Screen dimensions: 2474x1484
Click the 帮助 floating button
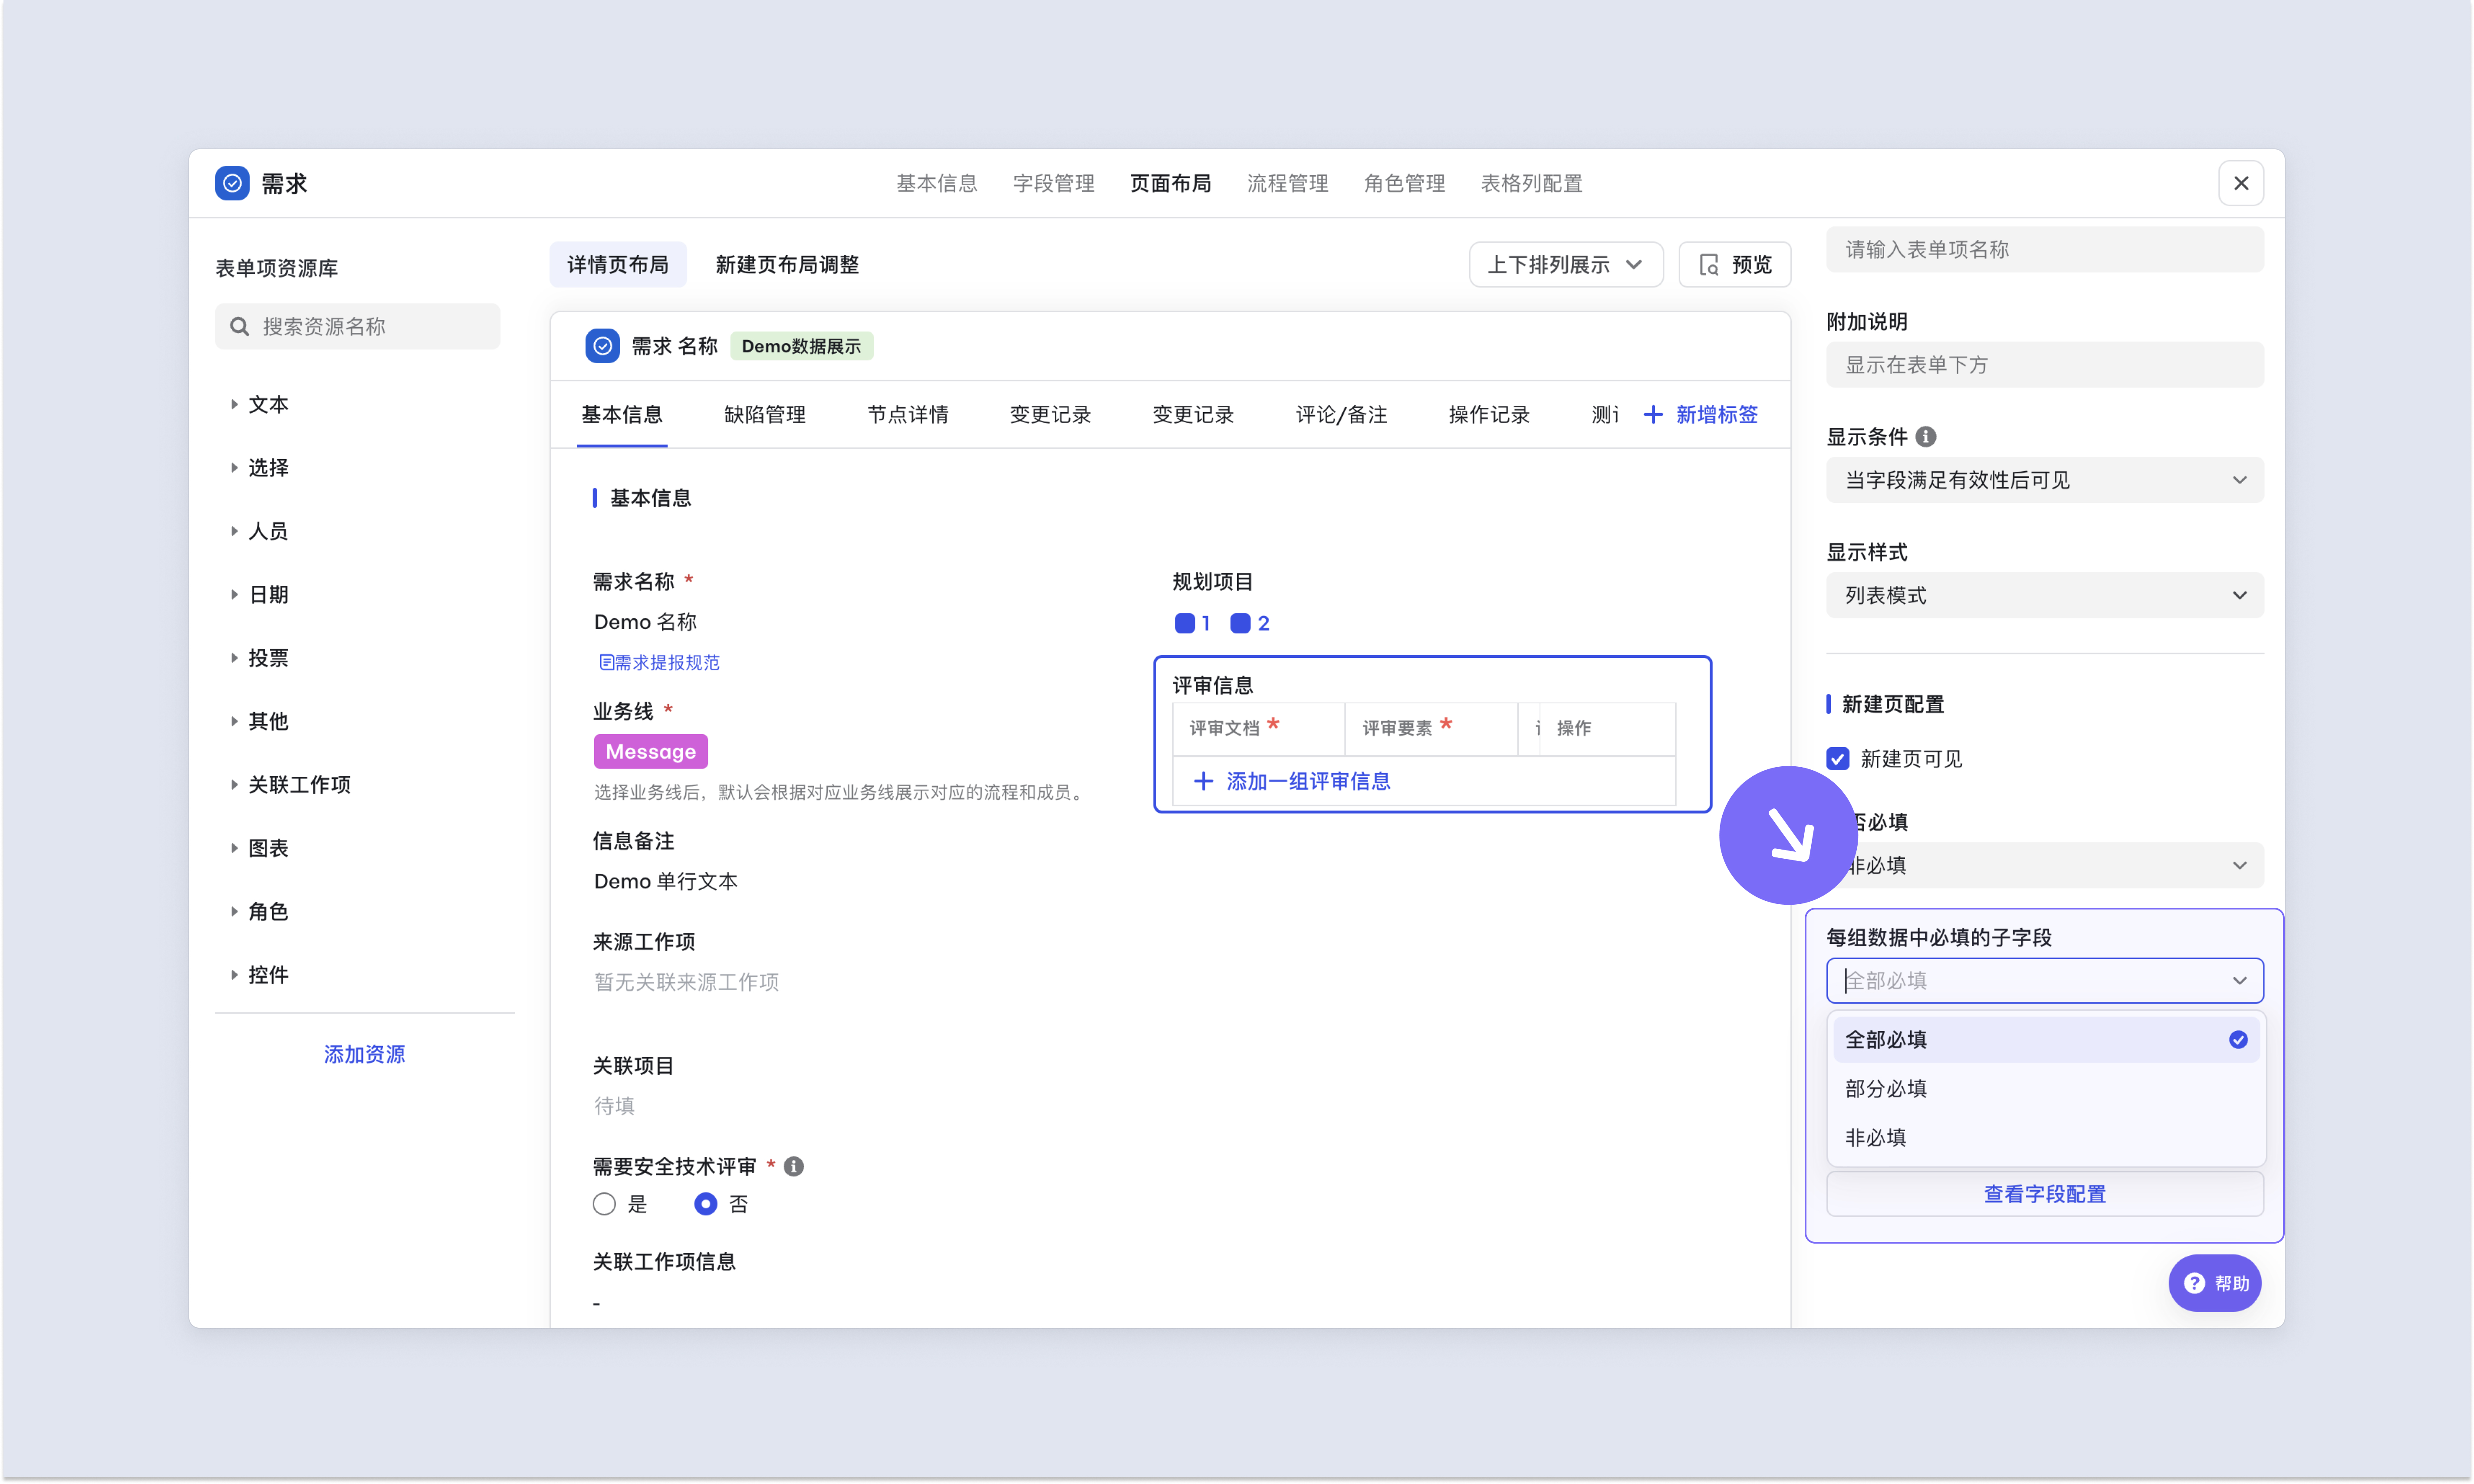[2215, 1283]
